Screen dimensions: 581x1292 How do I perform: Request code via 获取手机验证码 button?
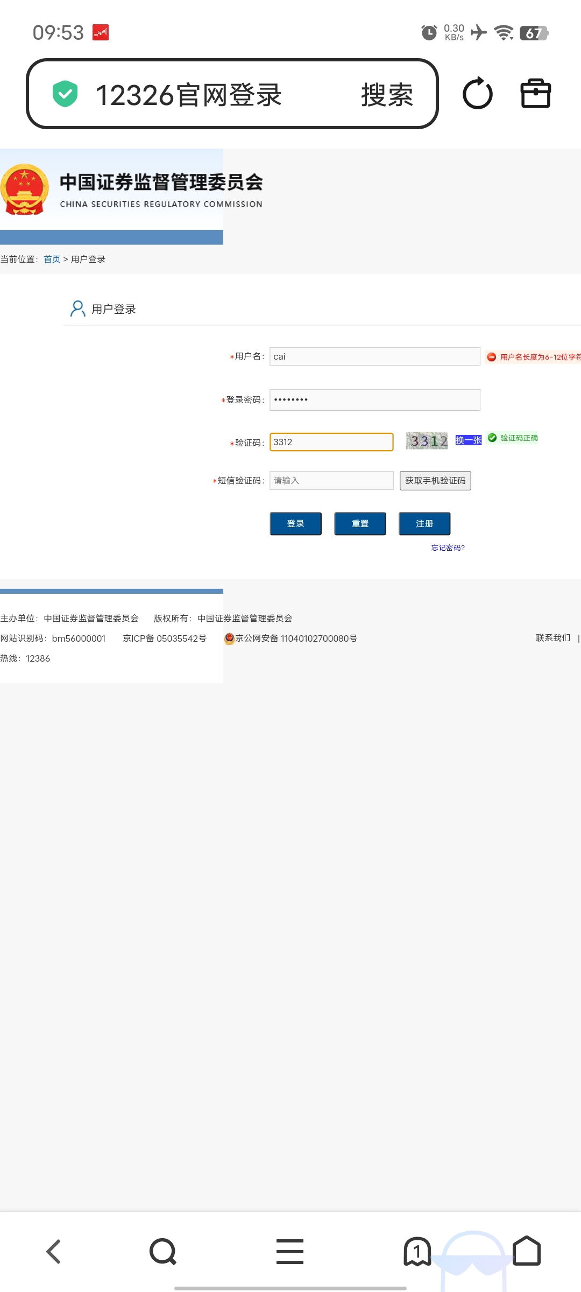coord(435,480)
